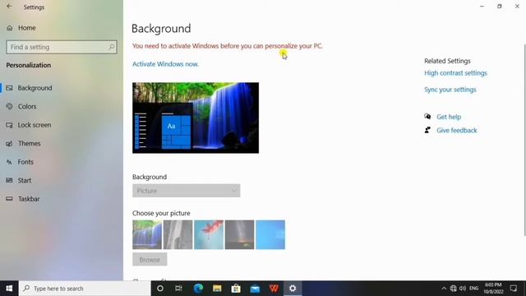Open Fonts settings page

click(x=25, y=162)
